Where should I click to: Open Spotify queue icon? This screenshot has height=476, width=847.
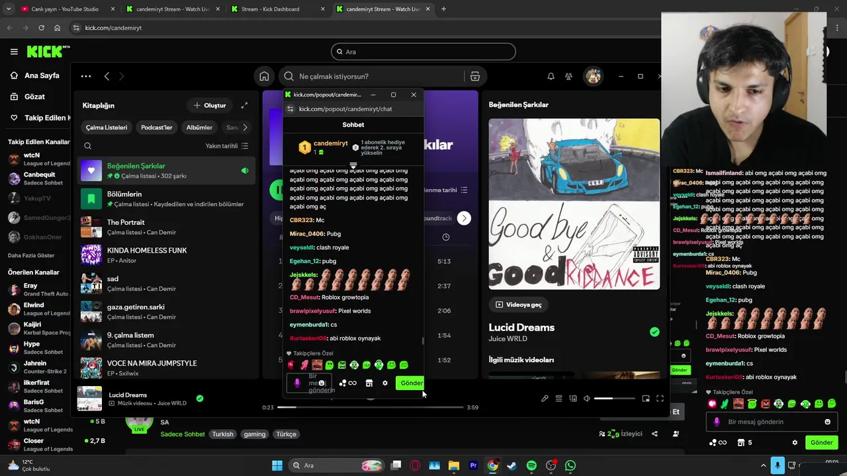pyautogui.click(x=559, y=399)
